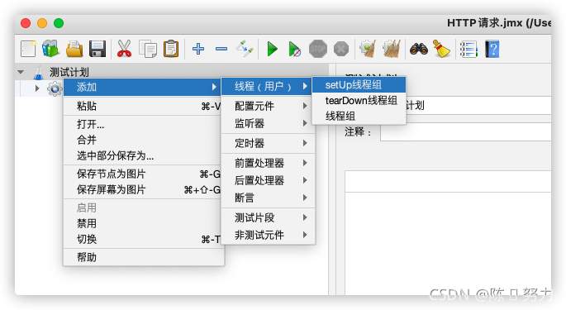This screenshot has width=566, height=310.
Task: Open the 前置处理器 submenu
Action: pyautogui.click(x=269, y=163)
